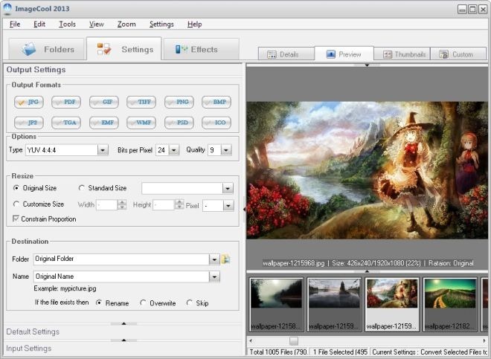Screen dimensions: 491x359
Task: Switch to the Settings tab
Action: coord(124,49)
